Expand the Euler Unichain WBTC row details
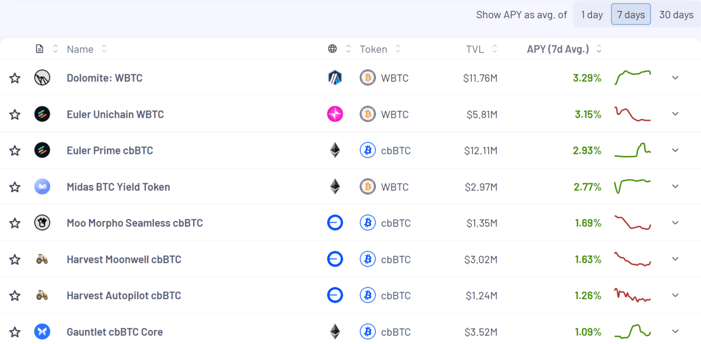Screen dimensions: 701x344 [675, 114]
